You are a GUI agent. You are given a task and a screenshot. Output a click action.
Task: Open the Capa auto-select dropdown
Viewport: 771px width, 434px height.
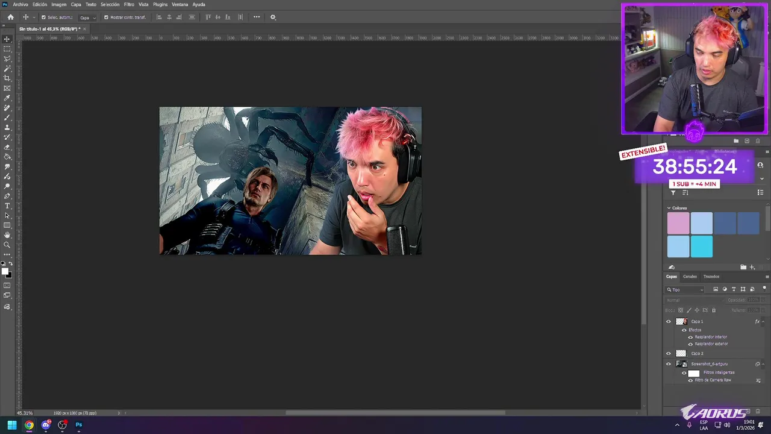coord(89,17)
